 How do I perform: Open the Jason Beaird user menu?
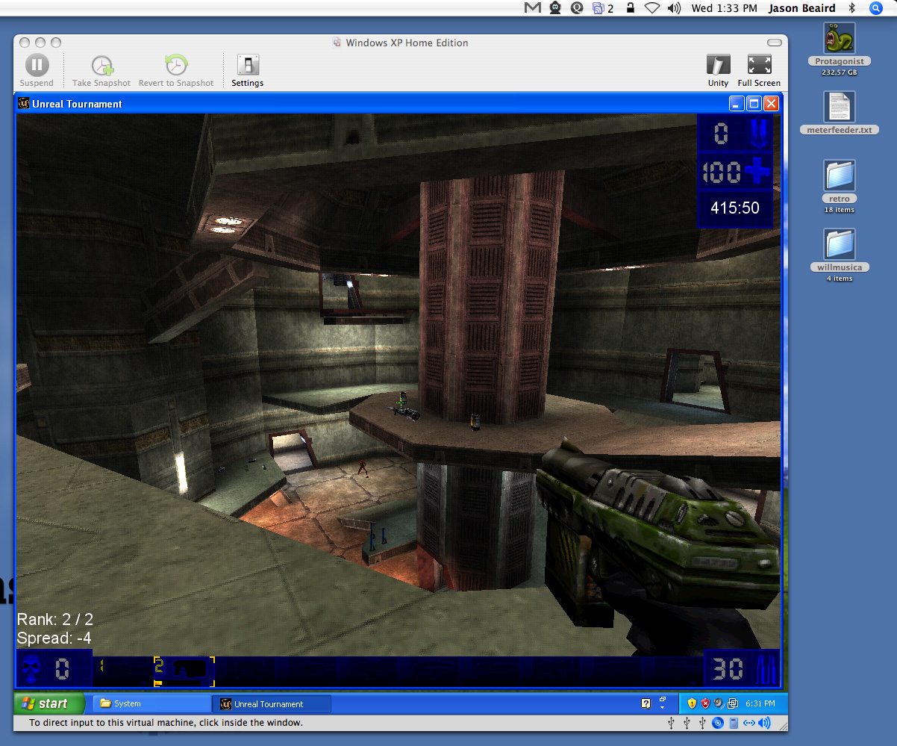(x=801, y=8)
